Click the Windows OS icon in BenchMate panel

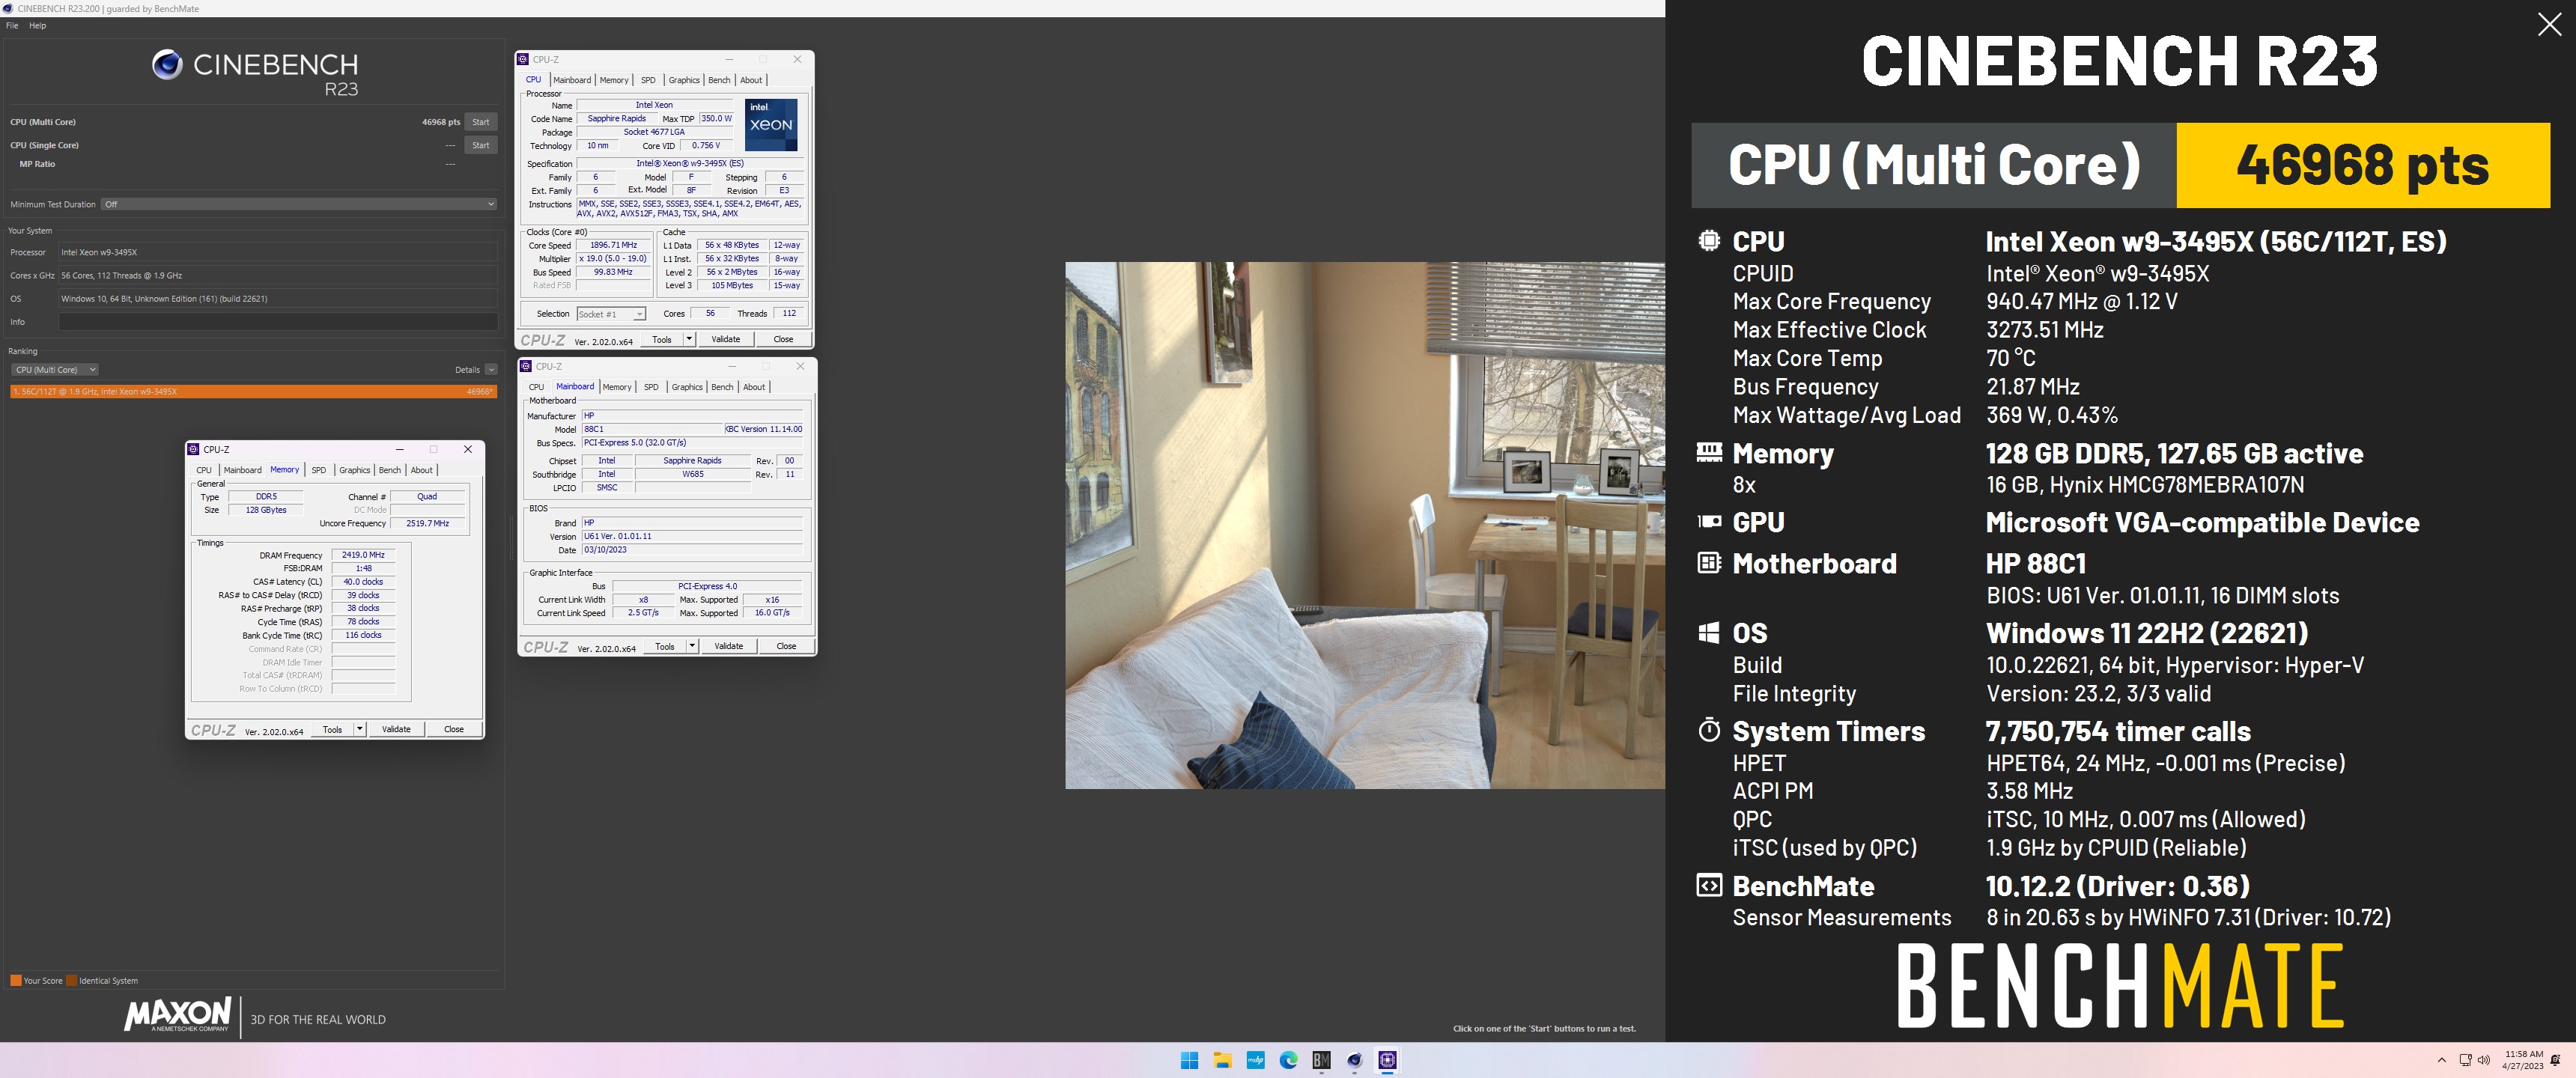(1709, 633)
